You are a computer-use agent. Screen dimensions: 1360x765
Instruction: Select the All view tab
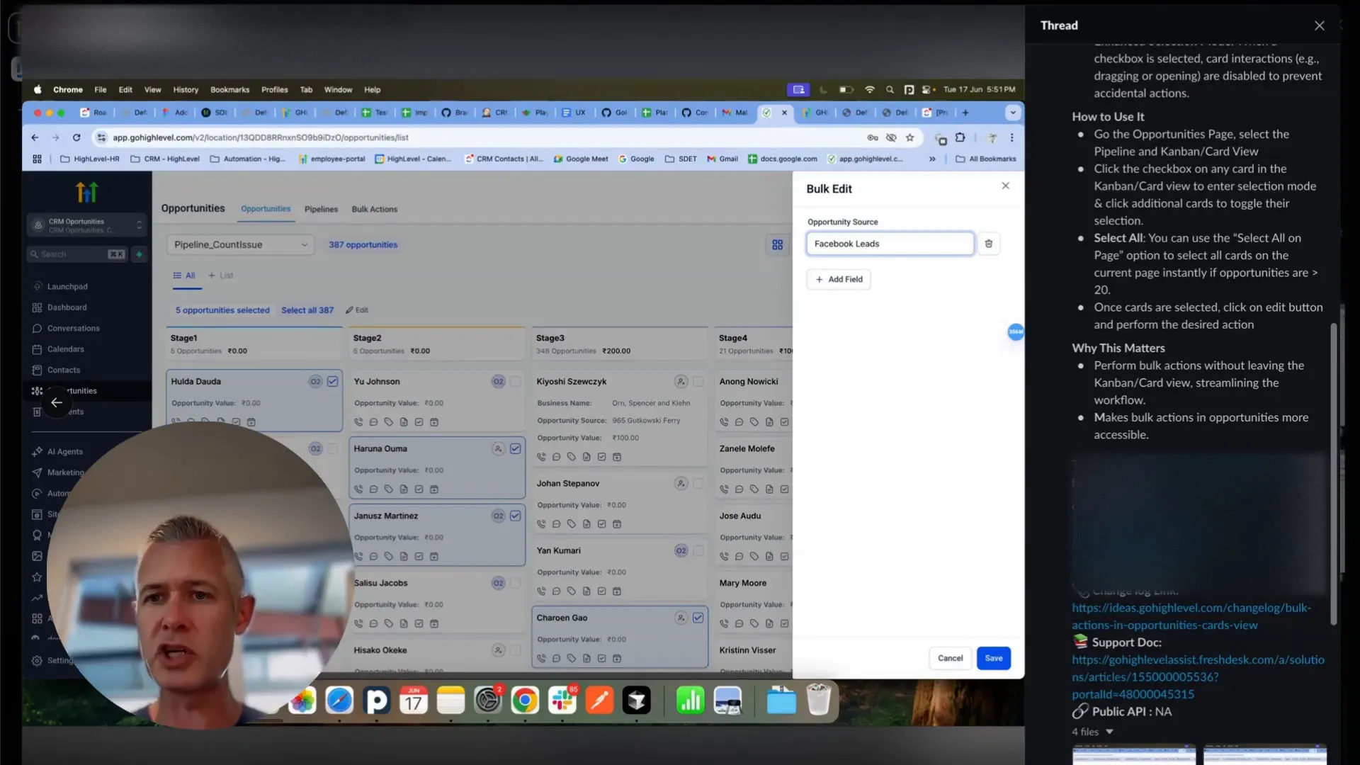[185, 276]
